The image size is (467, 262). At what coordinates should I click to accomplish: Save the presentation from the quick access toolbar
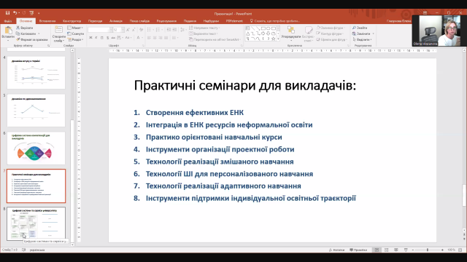[7, 13]
